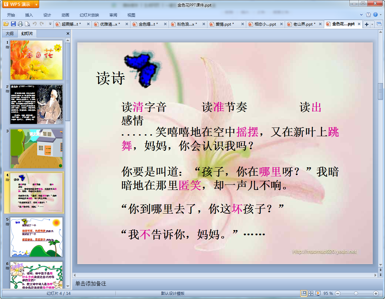
Task: Select slide 3 house thumbnail
Action: (x=36, y=149)
